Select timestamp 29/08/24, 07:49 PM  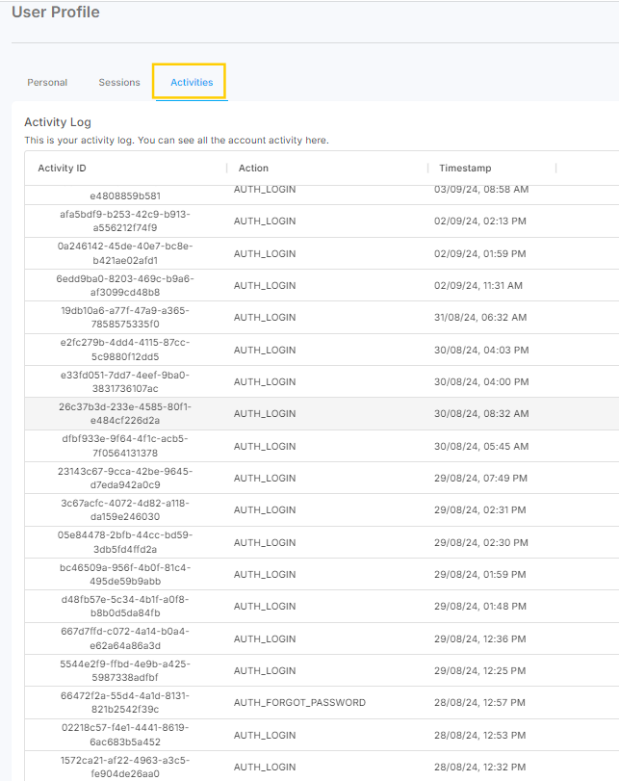pos(481,478)
